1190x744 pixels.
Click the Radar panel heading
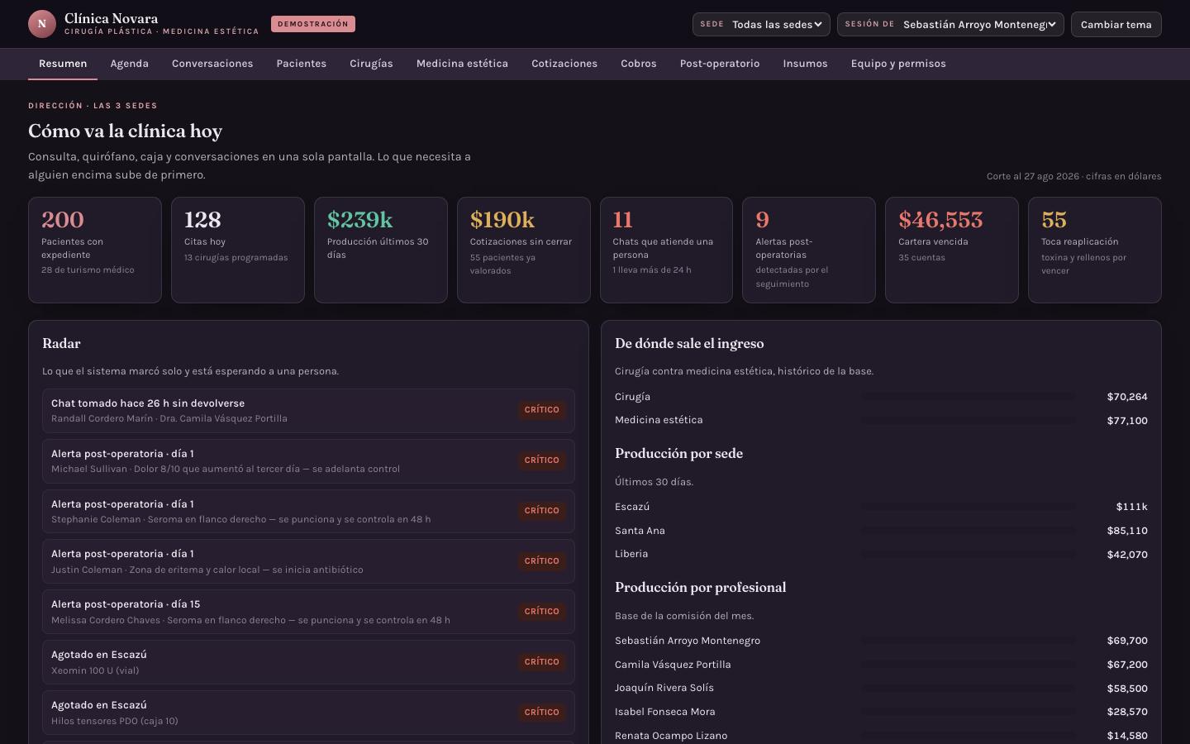click(x=61, y=344)
